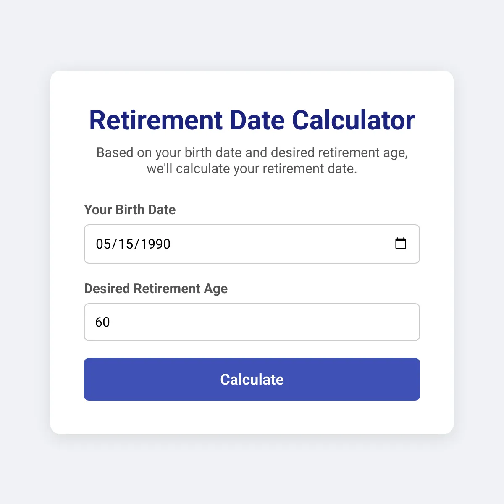504x504 pixels.
Task: Click the word "Calculator" in the heading
Action: (x=353, y=120)
